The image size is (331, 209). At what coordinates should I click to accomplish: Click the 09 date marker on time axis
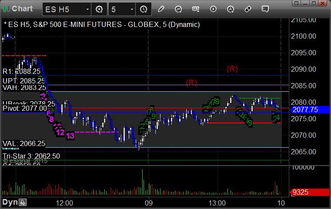[149, 203]
